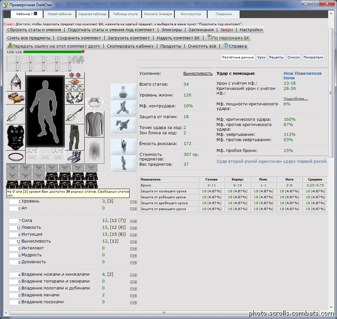
Task: Open the Эликсиры menu
Action: (171, 30)
